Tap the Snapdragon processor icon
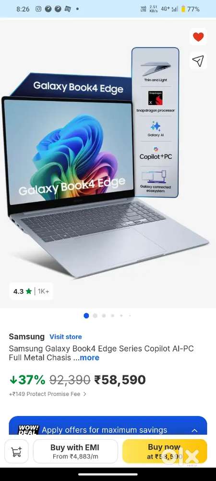This screenshot has width=216, height=481. click(x=156, y=98)
